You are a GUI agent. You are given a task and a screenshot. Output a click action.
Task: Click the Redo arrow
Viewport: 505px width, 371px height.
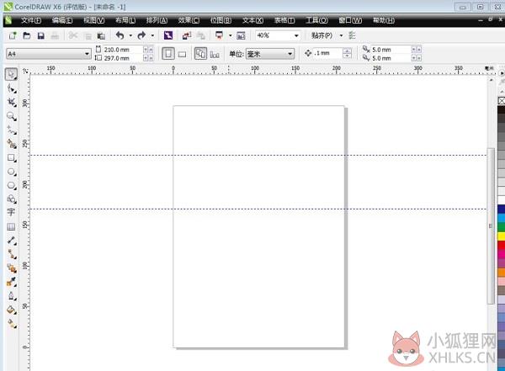pyautogui.click(x=141, y=35)
